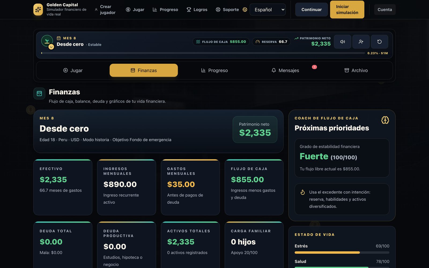429x268 pixels.
Task: Click the calendar icon beside MES 8
Action: 59,38
